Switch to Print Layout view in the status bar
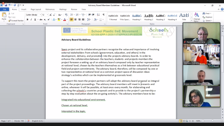Viewport: 224px width, 126px height. tap(181, 121)
